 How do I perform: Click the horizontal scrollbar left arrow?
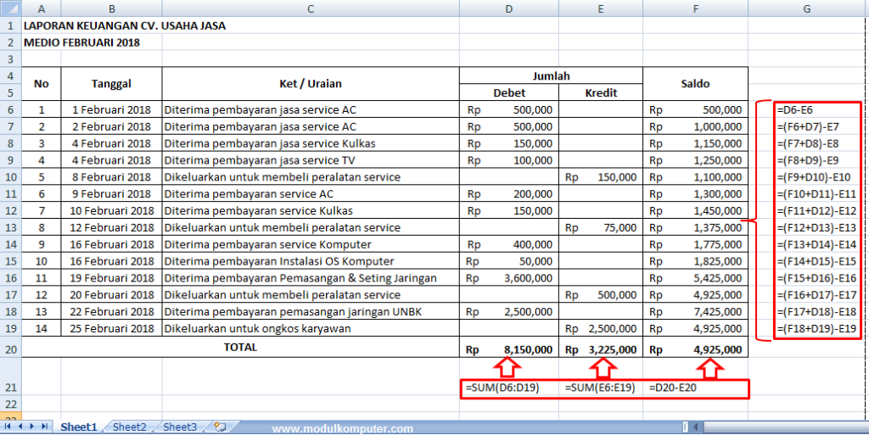pos(696,427)
